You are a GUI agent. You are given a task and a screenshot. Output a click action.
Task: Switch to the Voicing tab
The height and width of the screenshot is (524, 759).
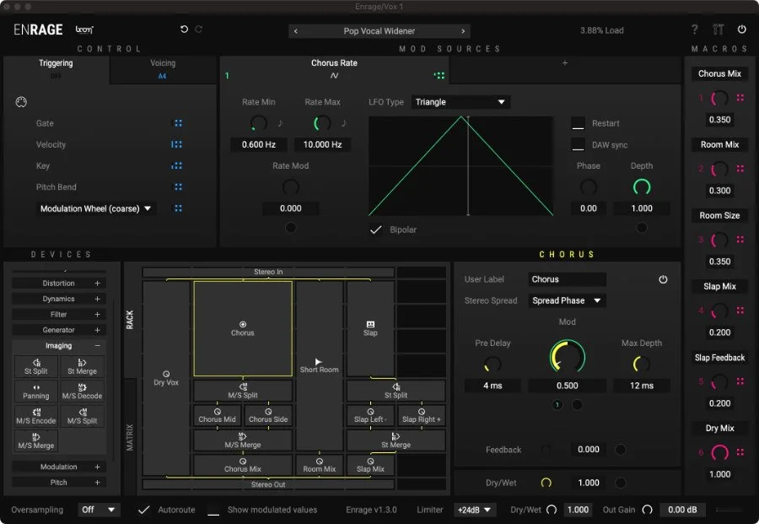coord(163,68)
